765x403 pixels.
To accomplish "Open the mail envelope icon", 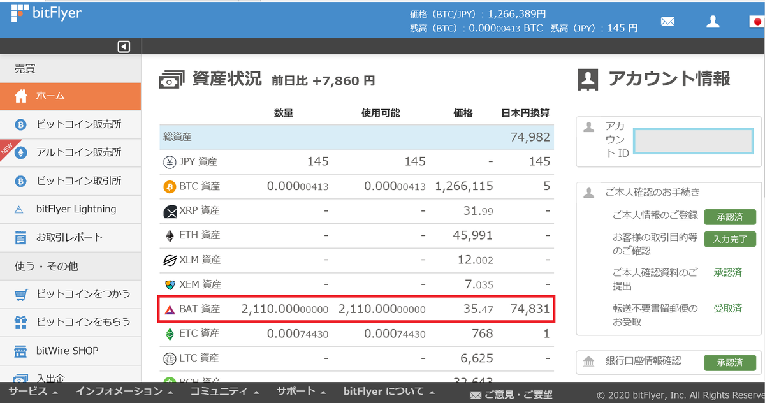I will pyautogui.click(x=667, y=22).
